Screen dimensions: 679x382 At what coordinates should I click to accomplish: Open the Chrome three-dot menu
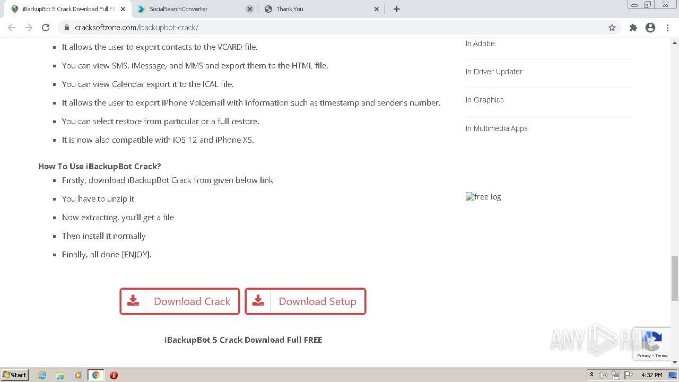point(667,28)
